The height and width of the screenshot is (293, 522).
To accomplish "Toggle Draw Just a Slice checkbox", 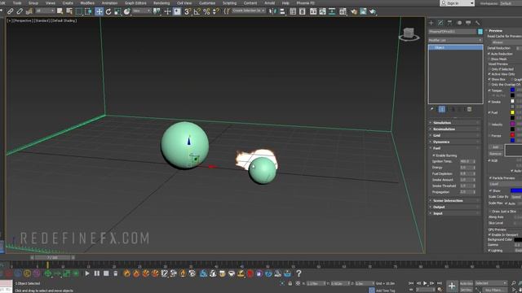I will click(489, 212).
